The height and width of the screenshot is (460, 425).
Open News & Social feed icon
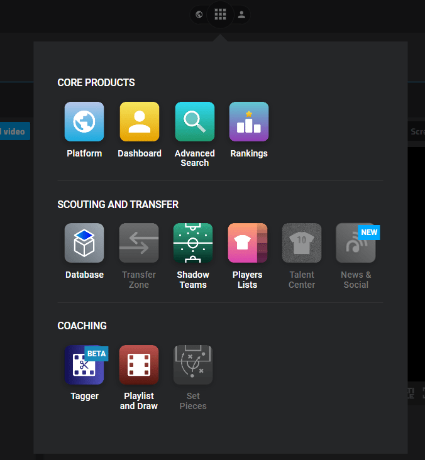[356, 243]
